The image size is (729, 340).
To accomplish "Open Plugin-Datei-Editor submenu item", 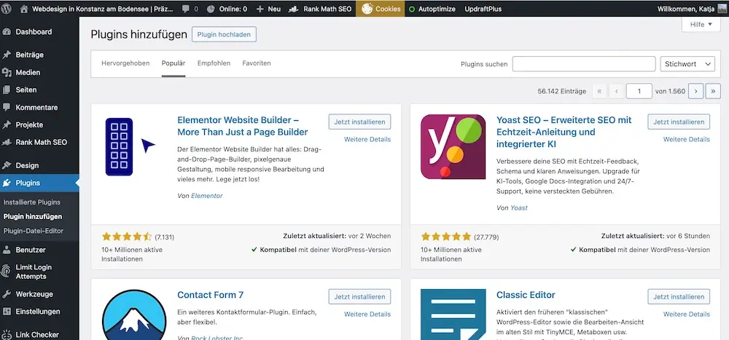I will click(34, 231).
